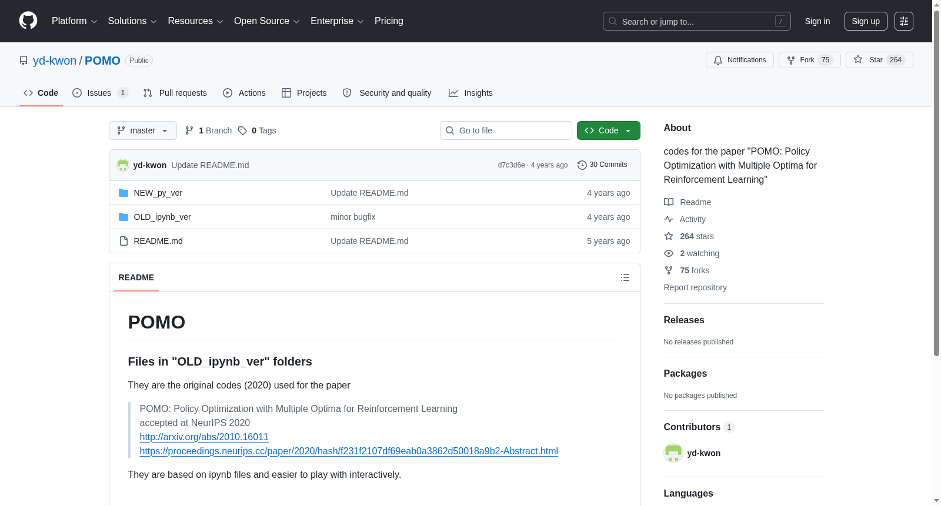Image resolution: width=941 pixels, height=506 pixels.
Task: Click the star icon beside 264 stars
Action: [x=669, y=236]
